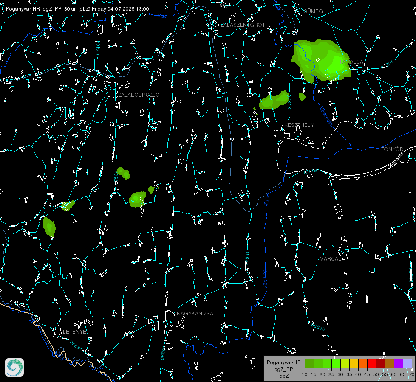Click the brown 55-60 dBZ legend swatch

pyautogui.click(x=390, y=363)
